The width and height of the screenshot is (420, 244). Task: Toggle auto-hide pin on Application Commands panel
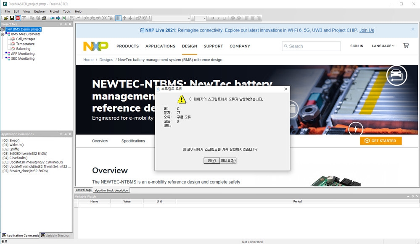(66, 134)
